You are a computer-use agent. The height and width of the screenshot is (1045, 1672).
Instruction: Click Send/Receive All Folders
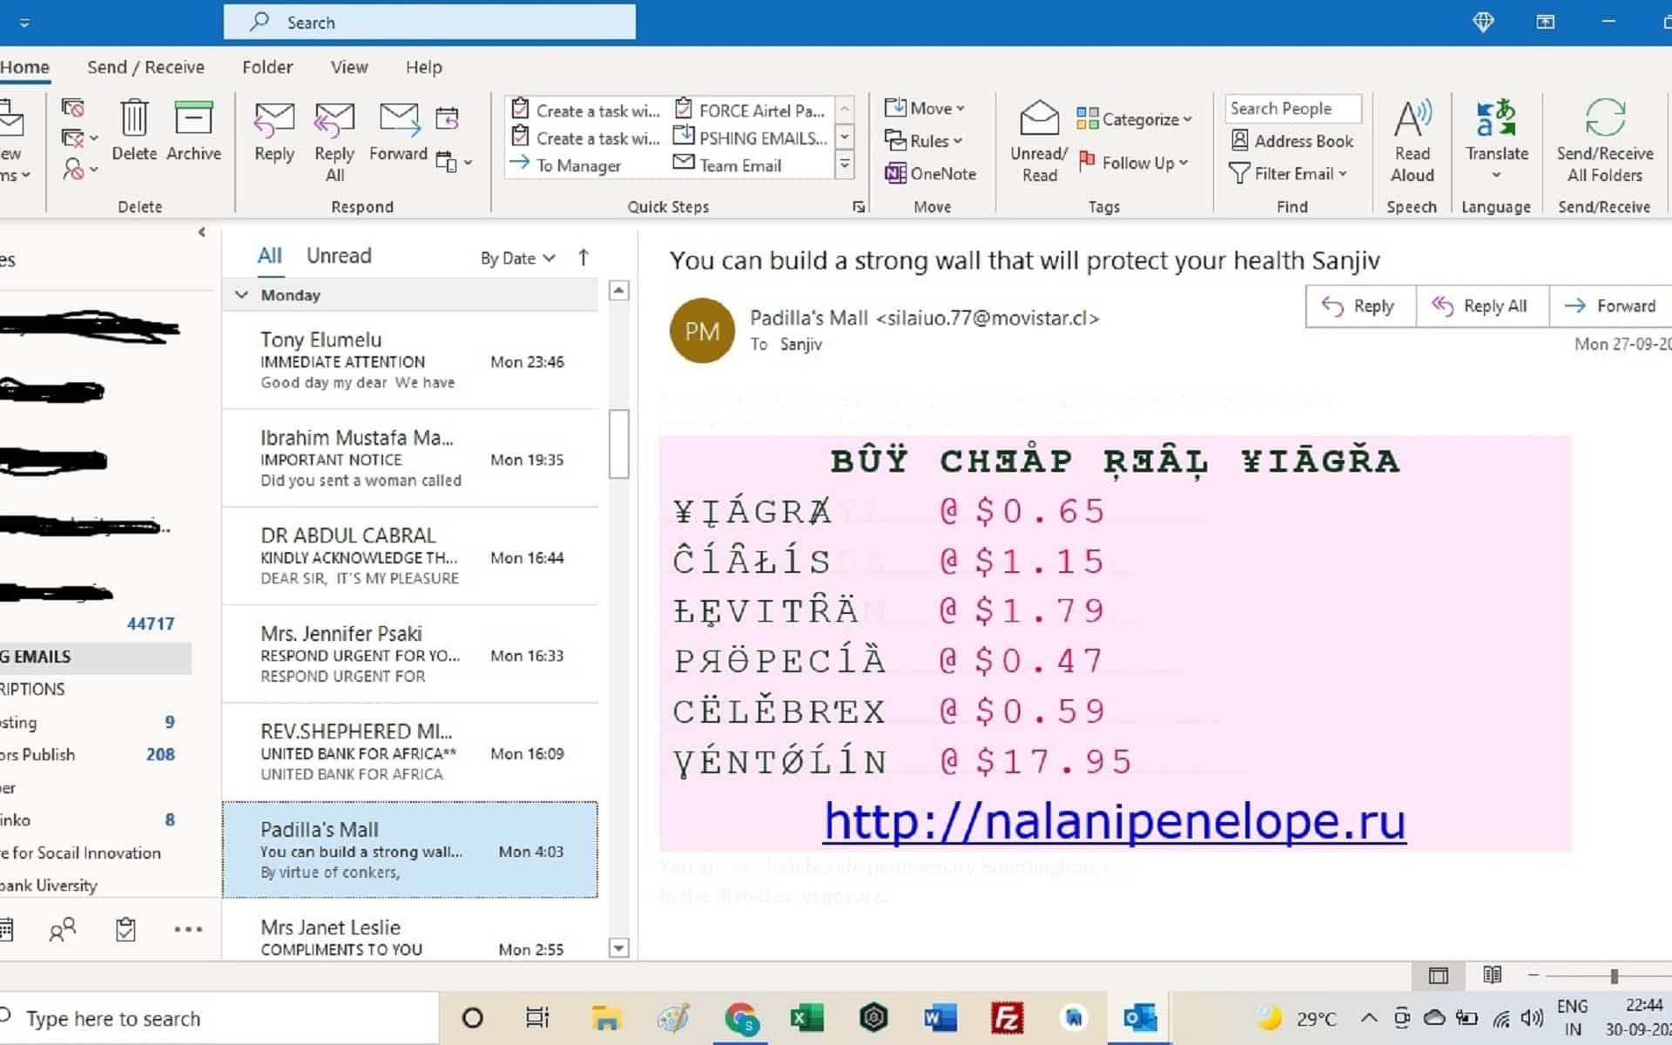1605,141
